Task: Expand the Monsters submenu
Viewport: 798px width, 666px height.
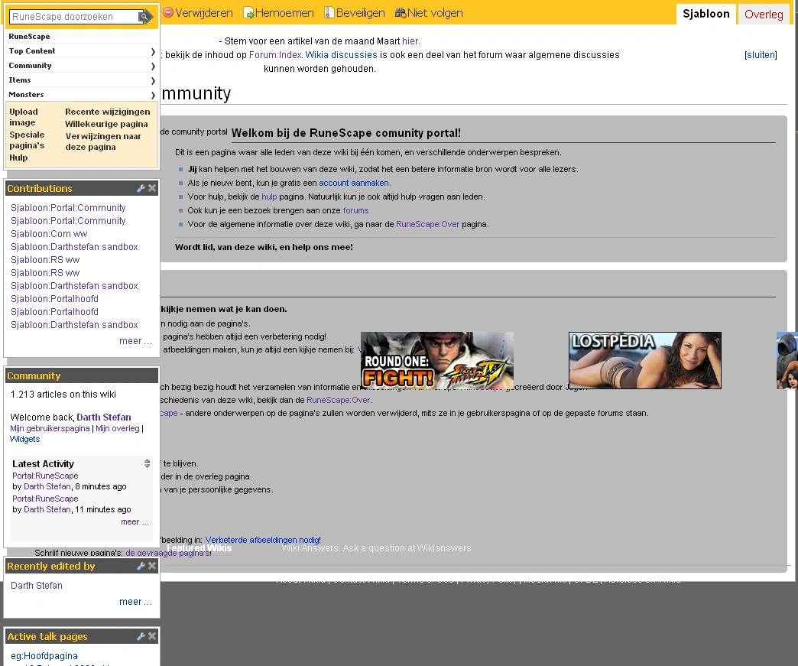Action: pyautogui.click(x=153, y=95)
